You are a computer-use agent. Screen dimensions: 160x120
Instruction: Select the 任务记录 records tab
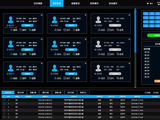(8, 93)
